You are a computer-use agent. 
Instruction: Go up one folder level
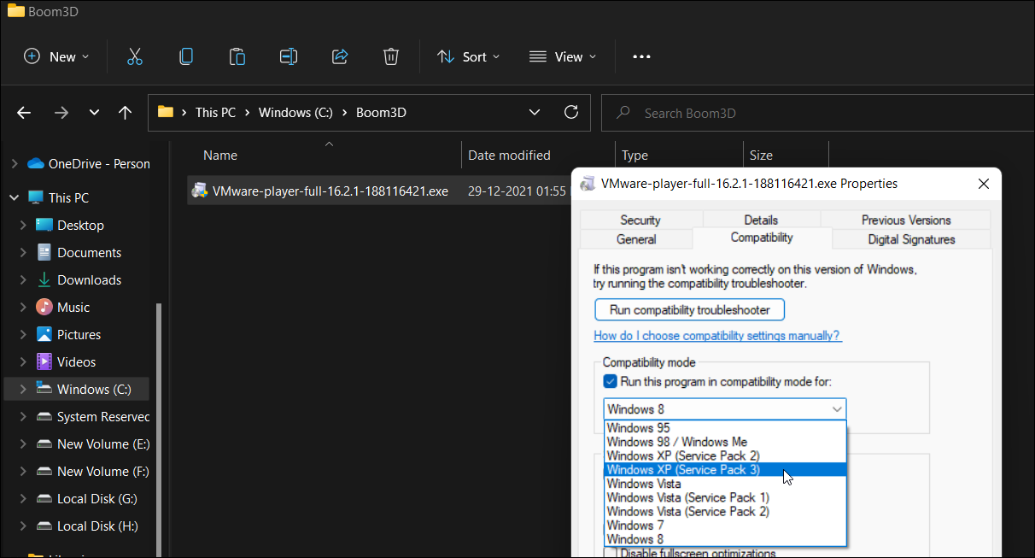pos(125,113)
